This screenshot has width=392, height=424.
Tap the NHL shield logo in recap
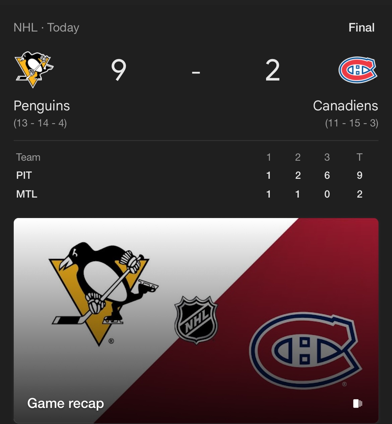coord(196,320)
